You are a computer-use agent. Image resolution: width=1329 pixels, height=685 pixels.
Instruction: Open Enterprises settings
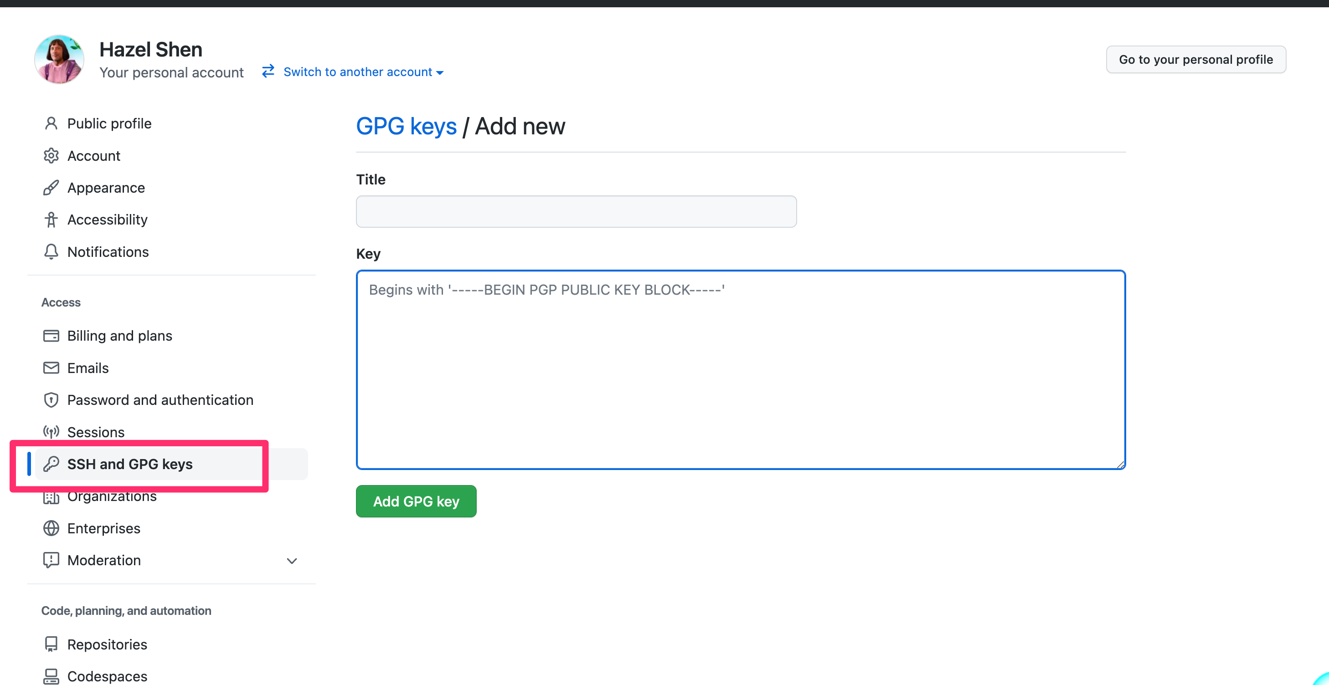tap(171, 528)
